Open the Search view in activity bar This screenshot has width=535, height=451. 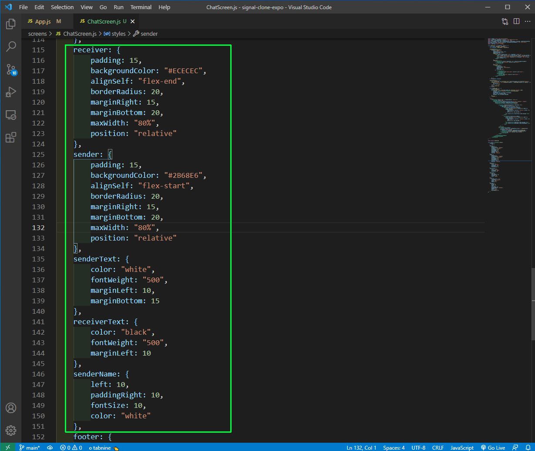11,46
